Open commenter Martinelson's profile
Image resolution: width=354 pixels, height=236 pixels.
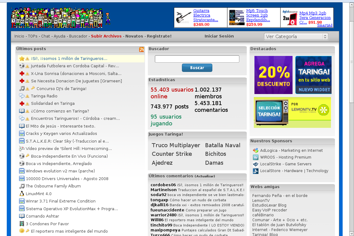pos(163,190)
